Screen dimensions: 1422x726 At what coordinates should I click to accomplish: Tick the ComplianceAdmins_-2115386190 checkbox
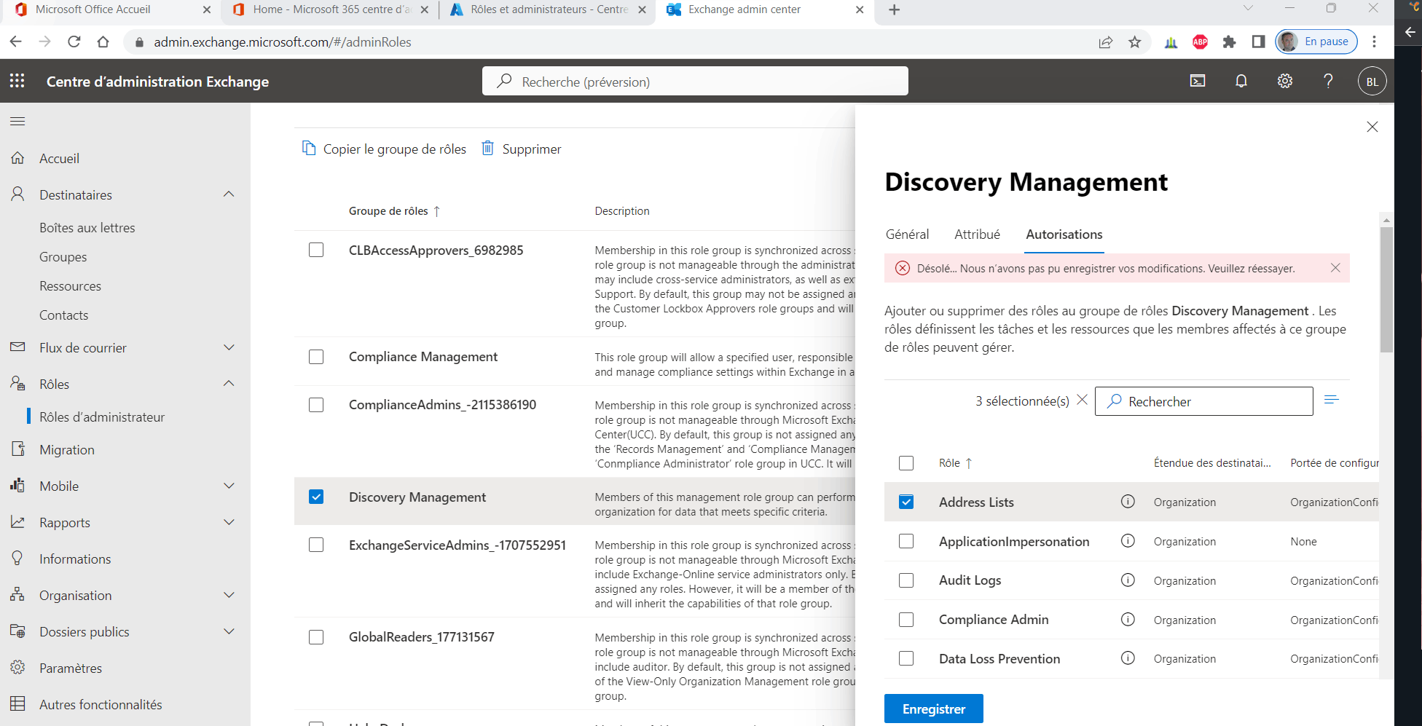click(x=316, y=405)
